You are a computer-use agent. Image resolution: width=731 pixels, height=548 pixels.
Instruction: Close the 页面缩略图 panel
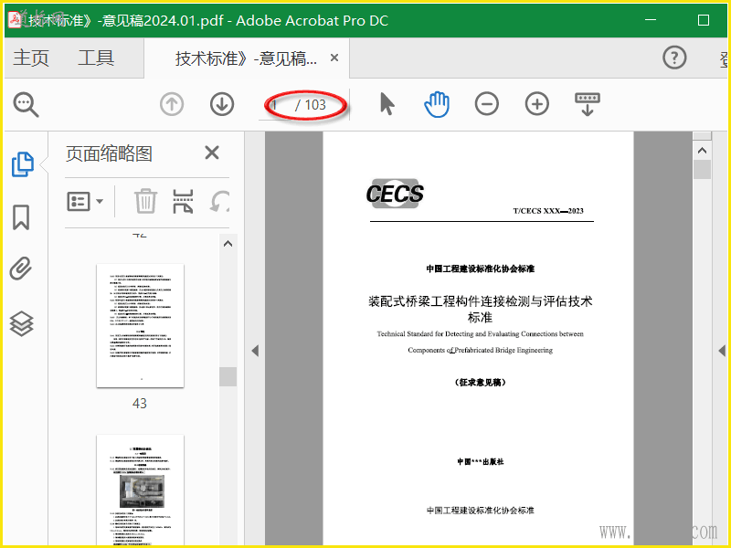tap(212, 153)
